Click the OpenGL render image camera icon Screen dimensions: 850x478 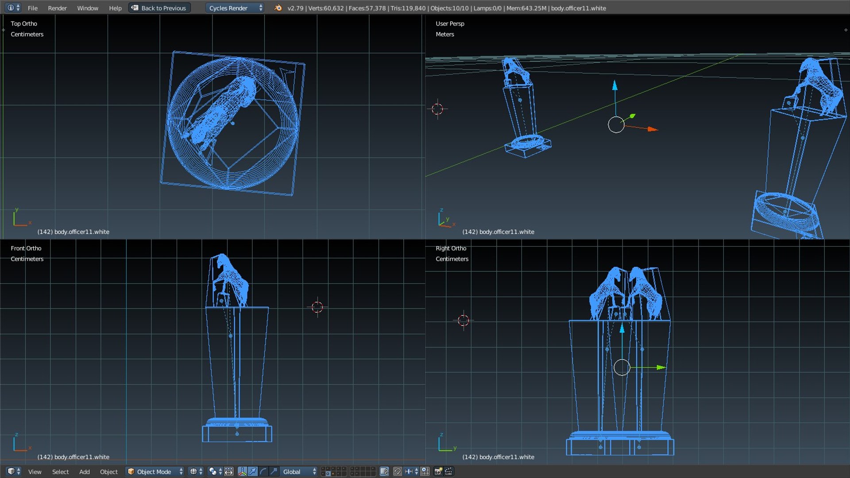coord(438,471)
